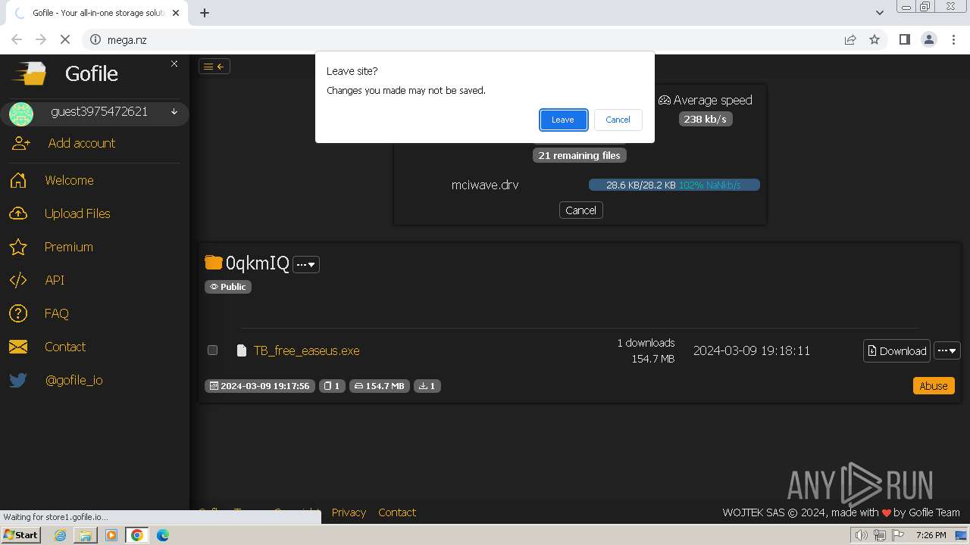970x545 pixels.
Task: Open Chrome three-dot menu
Action: coord(953,40)
